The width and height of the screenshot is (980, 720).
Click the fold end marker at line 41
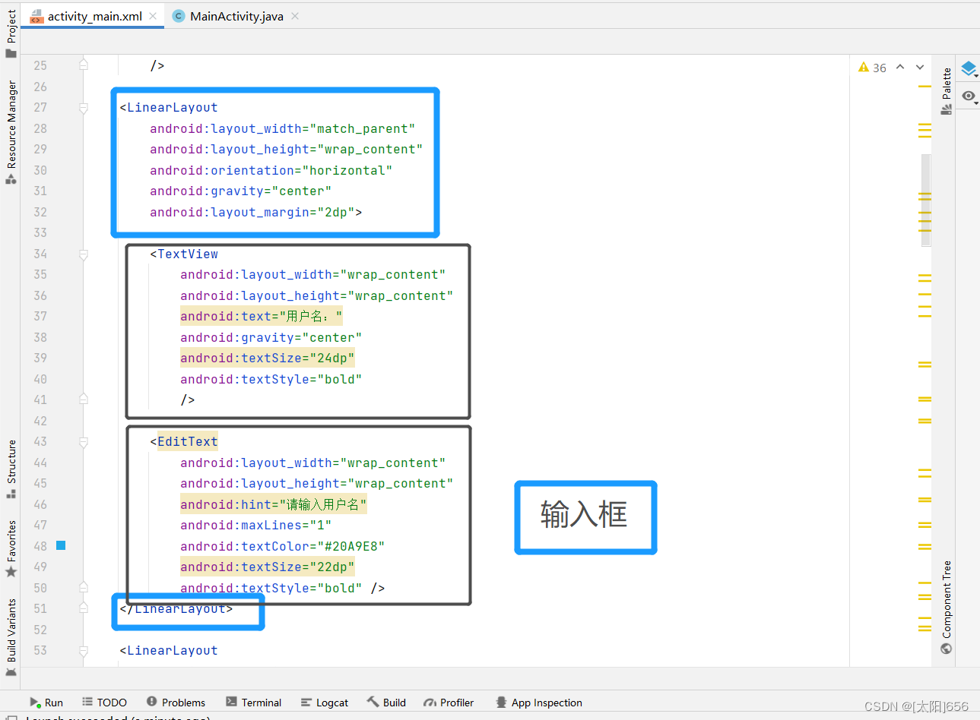(84, 399)
